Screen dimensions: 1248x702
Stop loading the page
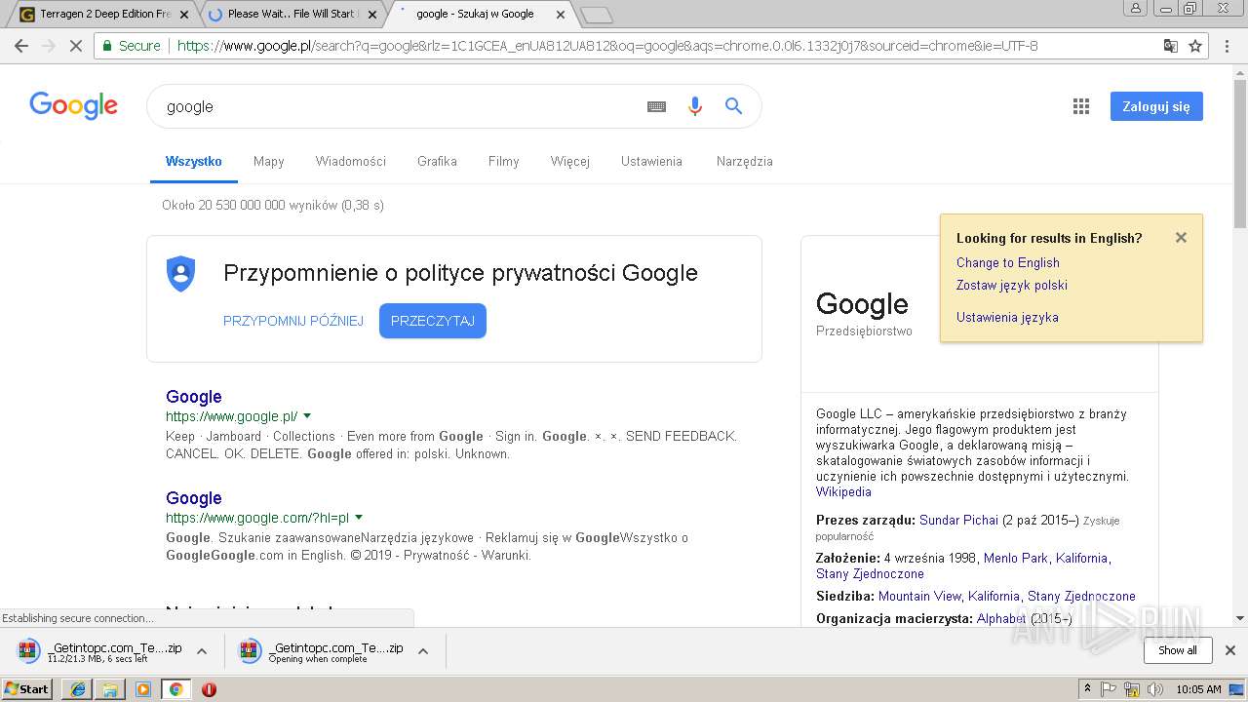tap(75, 46)
